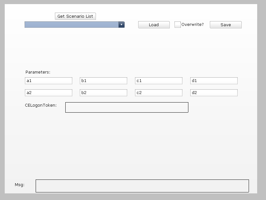Click the 'Msg:' label
The image size is (266, 200).
pyautogui.click(x=20, y=185)
